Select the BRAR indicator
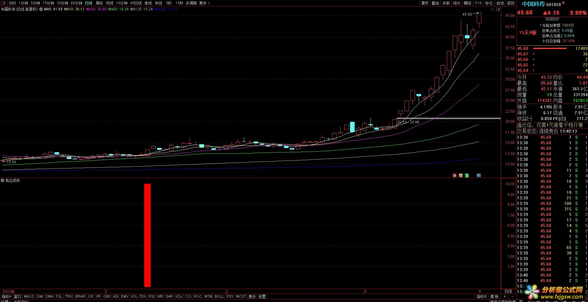This screenshot has height=302, width=588. click(80, 296)
